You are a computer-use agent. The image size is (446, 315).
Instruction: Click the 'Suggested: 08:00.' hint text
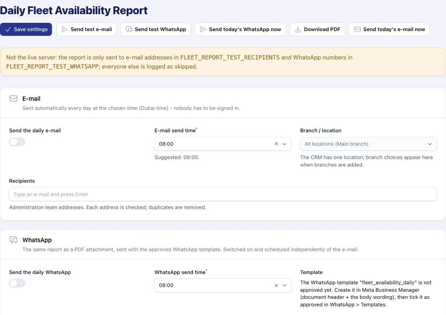coord(177,157)
